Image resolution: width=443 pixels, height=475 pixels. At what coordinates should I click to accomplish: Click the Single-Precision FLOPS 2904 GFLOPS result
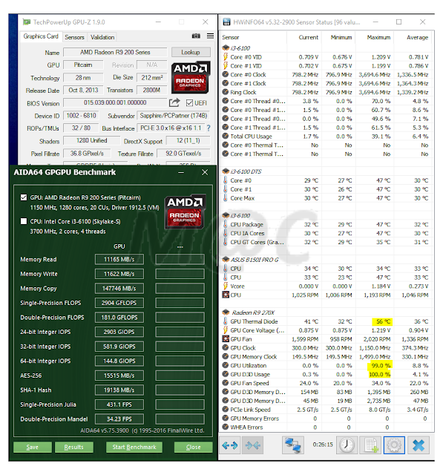[119, 303]
